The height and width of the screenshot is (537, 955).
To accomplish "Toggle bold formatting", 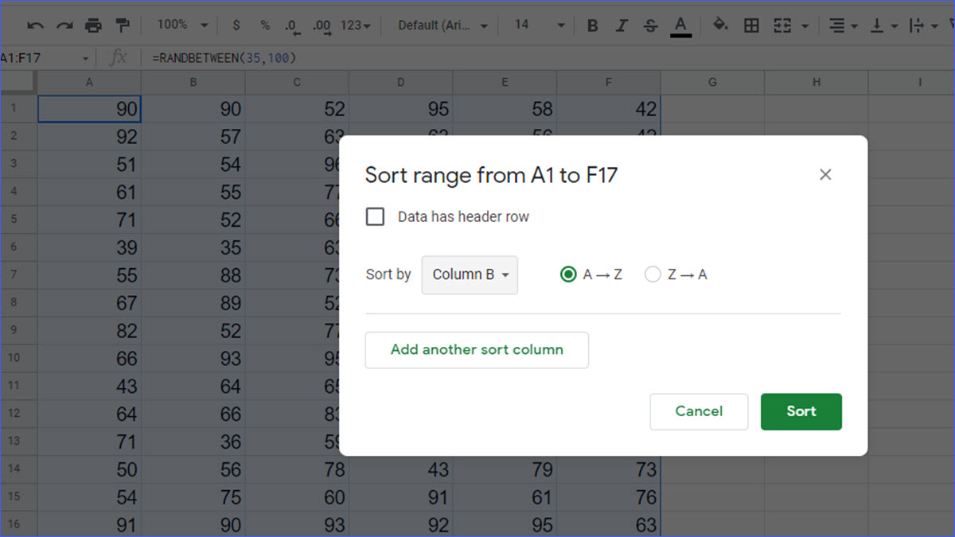I will coord(592,26).
